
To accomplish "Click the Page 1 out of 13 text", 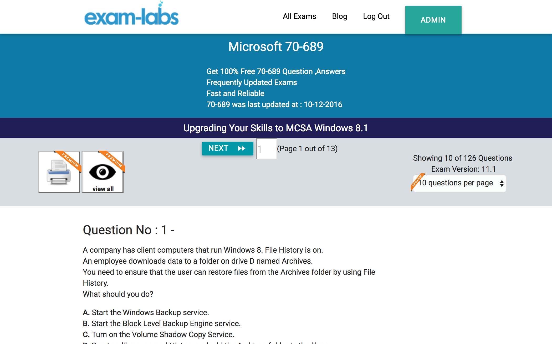I will [307, 149].
